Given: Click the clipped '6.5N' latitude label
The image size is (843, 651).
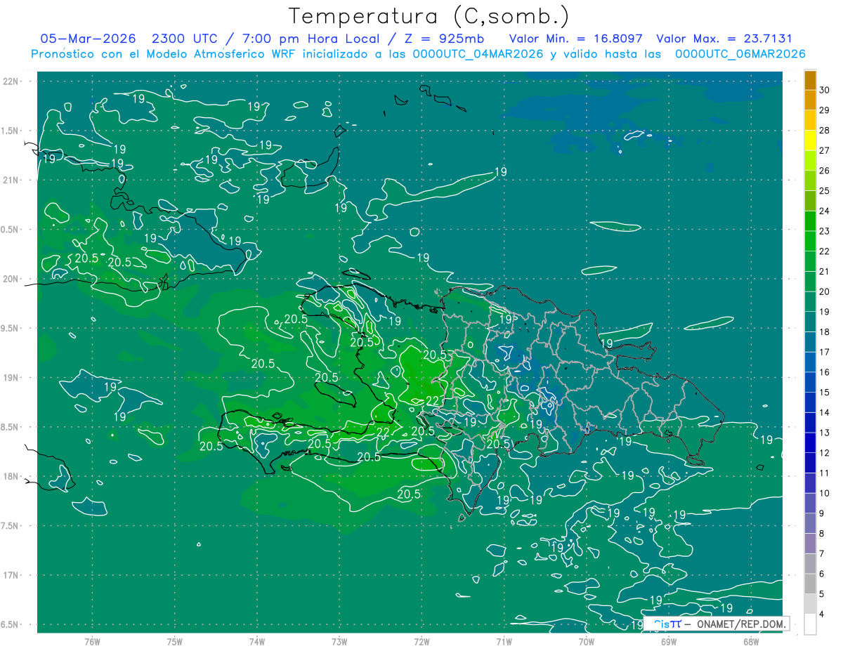Looking at the screenshot, I should pyautogui.click(x=9, y=625).
